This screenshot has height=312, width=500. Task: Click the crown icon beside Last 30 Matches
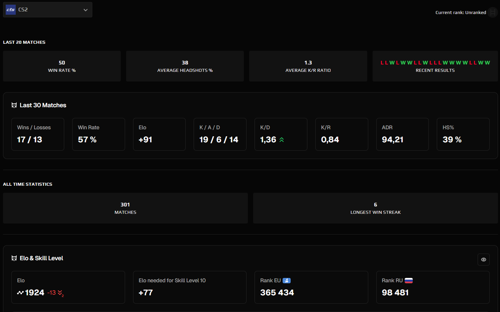[x=14, y=105]
